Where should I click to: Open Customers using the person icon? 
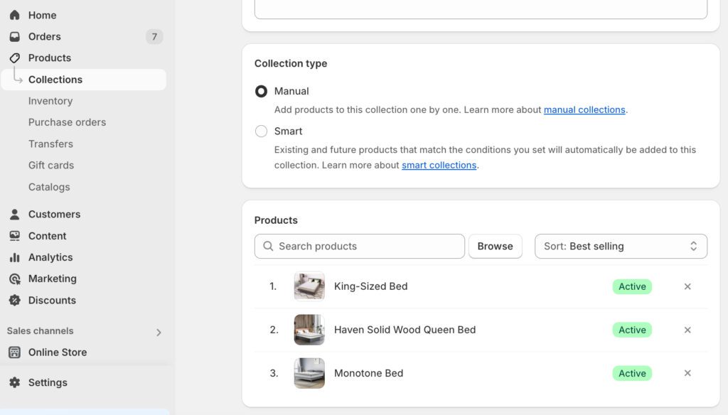point(14,215)
